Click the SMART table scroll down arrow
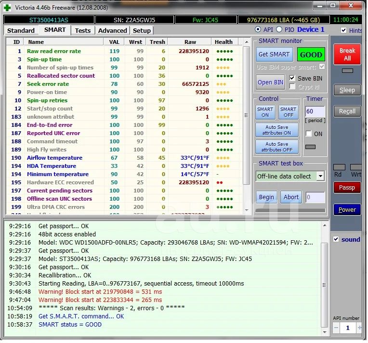368x343 pixels. point(247,210)
